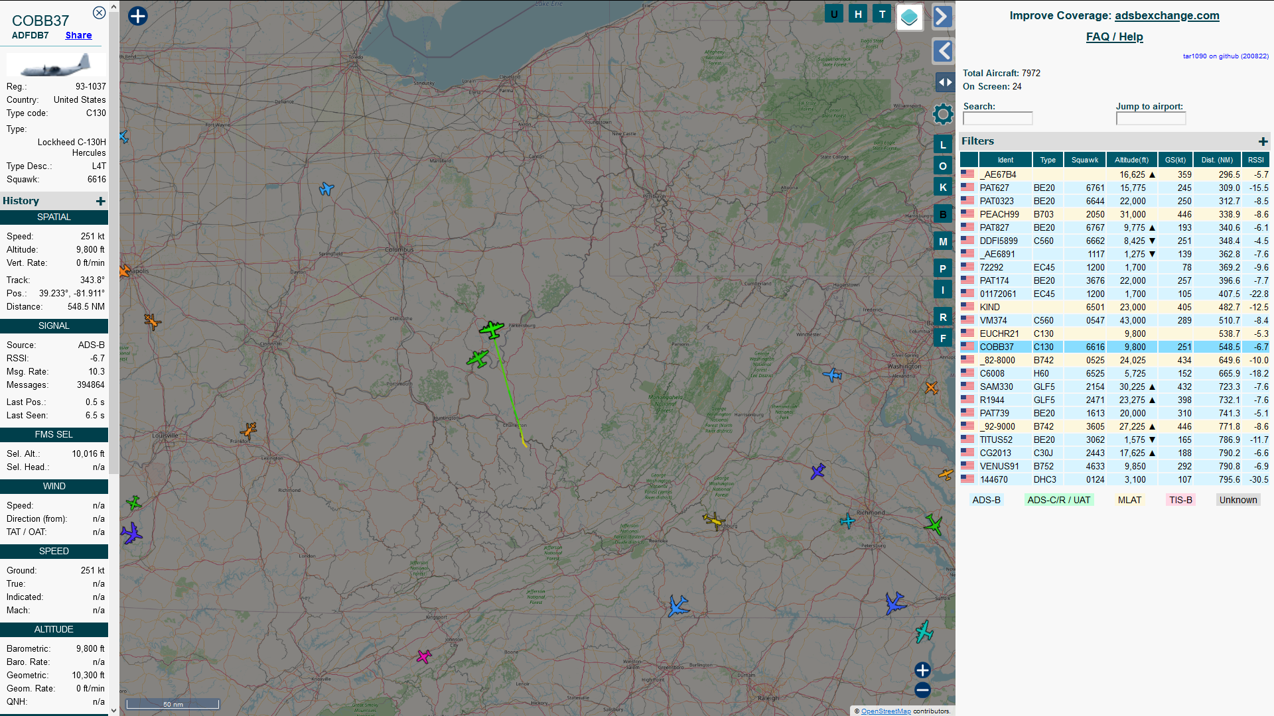Click the left chevron sidebar arrow

pyautogui.click(x=942, y=51)
